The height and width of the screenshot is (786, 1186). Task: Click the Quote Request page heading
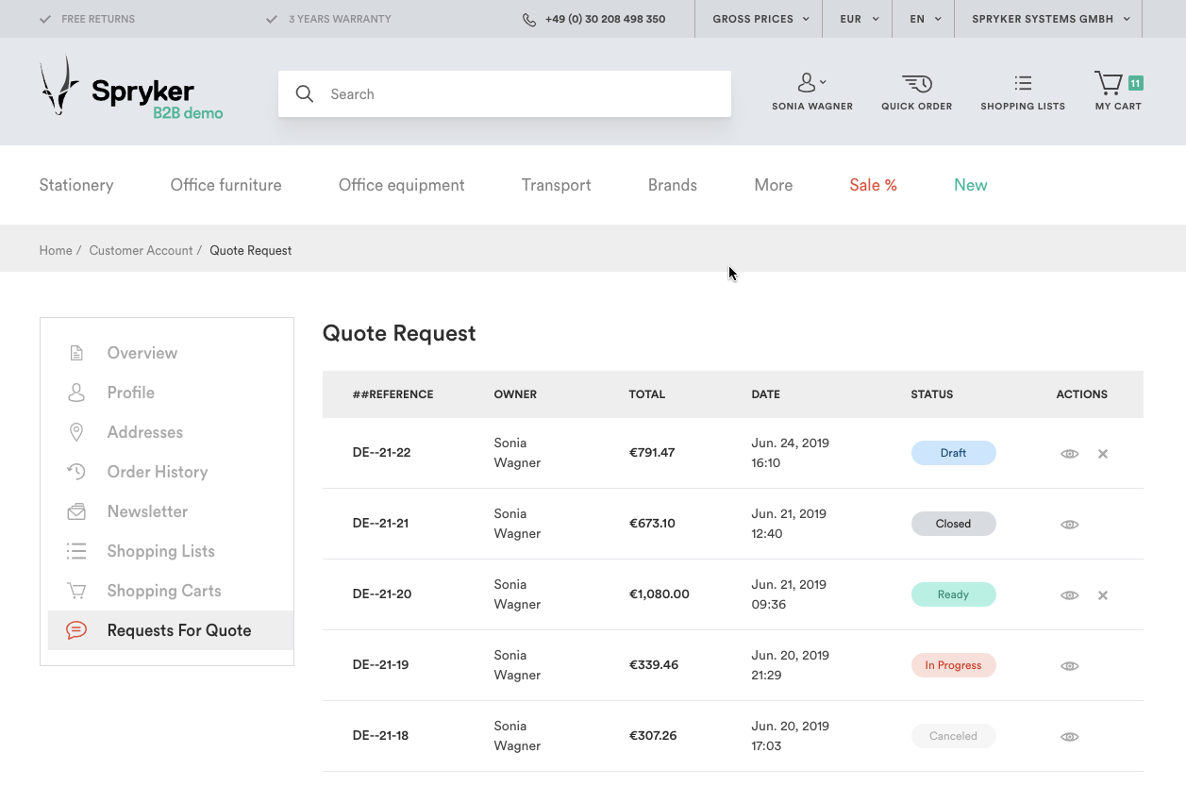pos(399,333)
